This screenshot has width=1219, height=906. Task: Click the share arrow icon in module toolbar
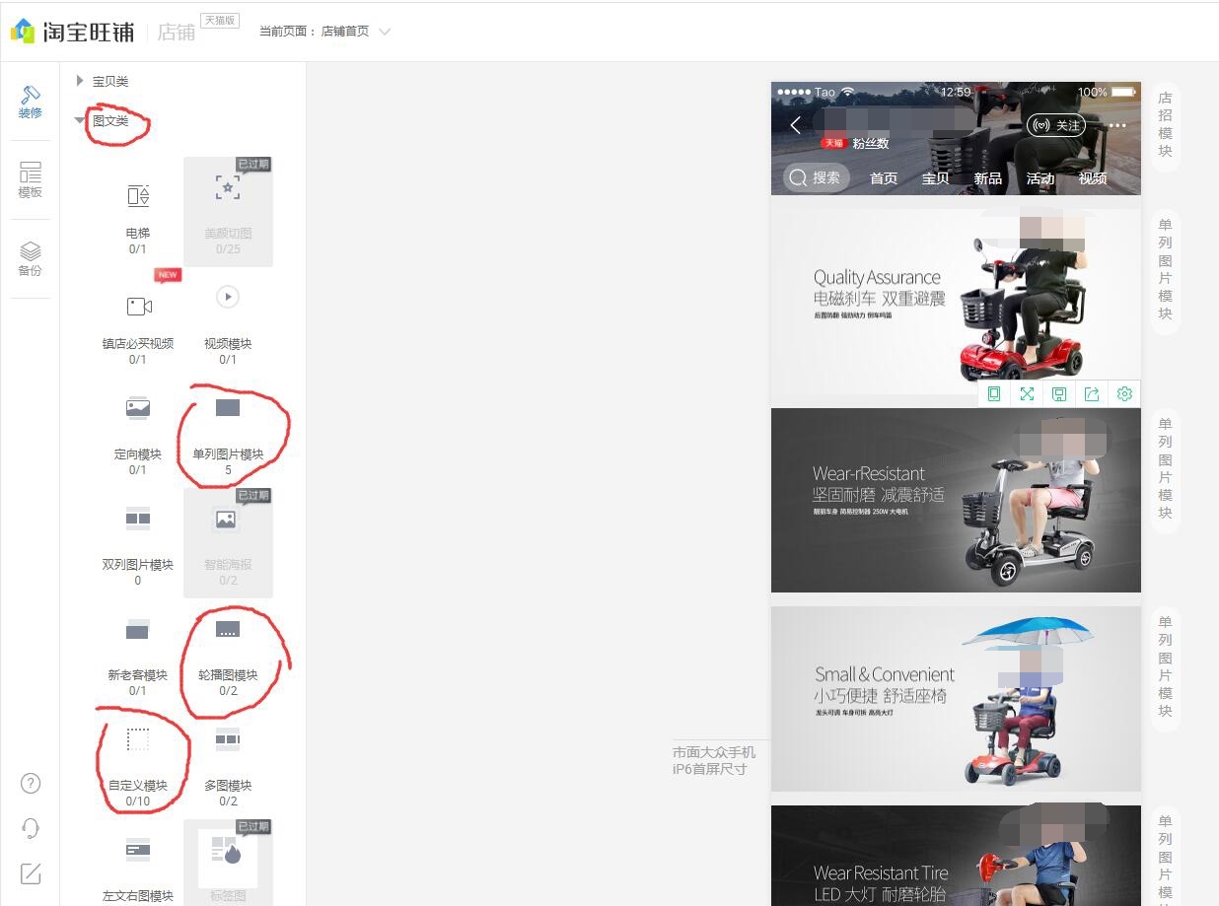point(1092,393)
